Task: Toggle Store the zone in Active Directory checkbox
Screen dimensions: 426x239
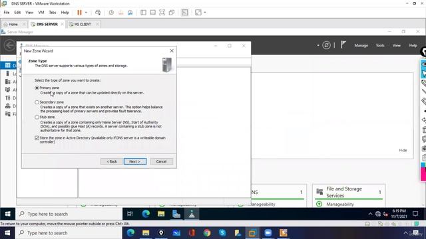Action: tap(37, 138)
